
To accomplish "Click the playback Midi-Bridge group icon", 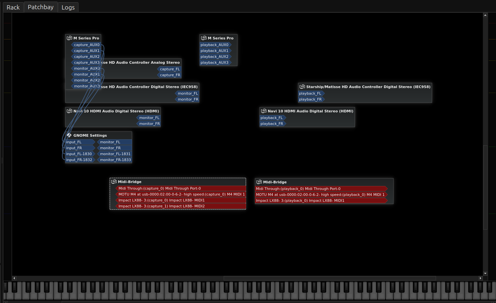I will 259,182.
